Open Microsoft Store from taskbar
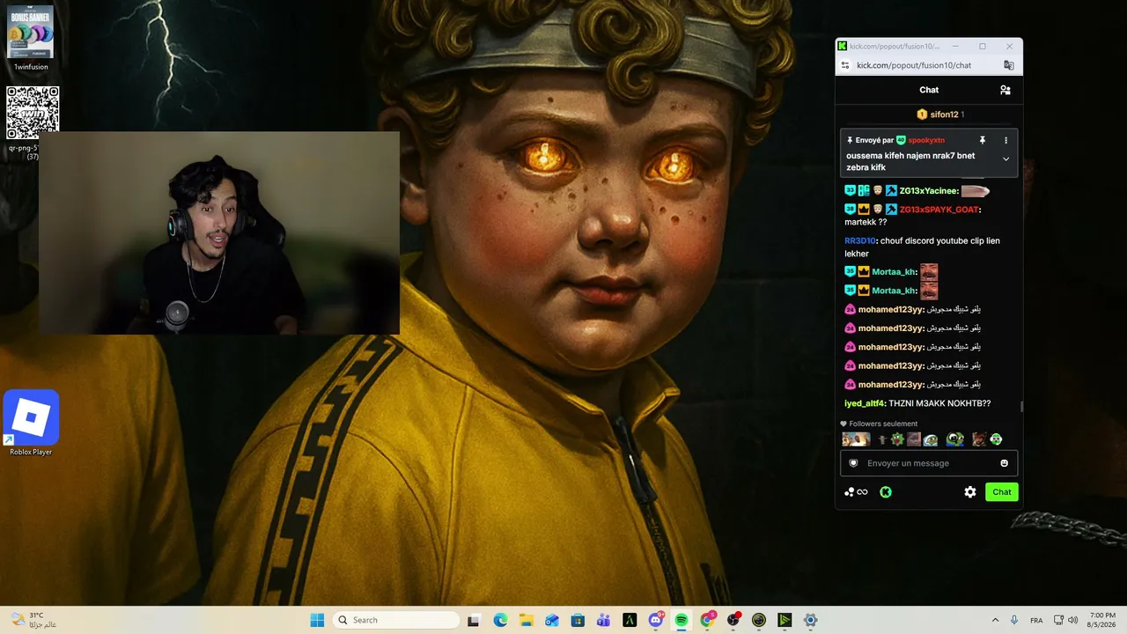The image size is (1127, 634). [578, 620]
